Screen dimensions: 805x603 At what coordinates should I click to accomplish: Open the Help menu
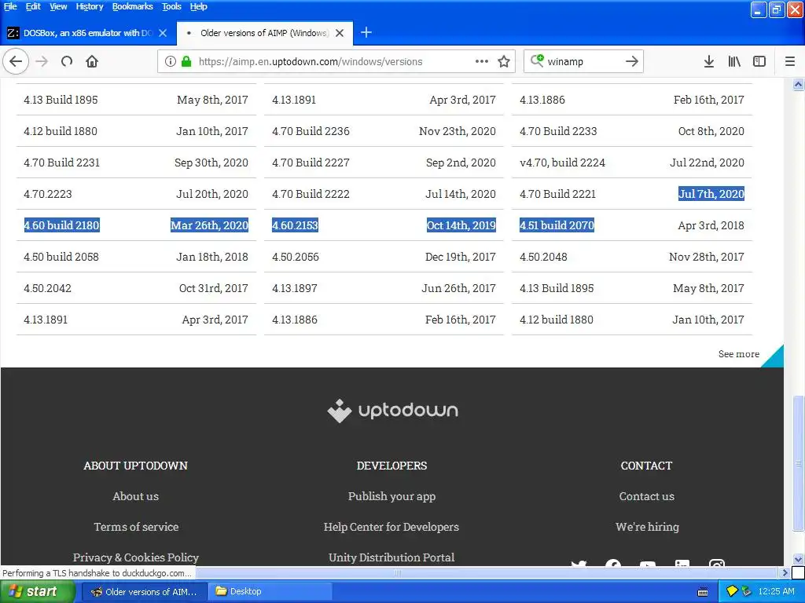[198, 6]
